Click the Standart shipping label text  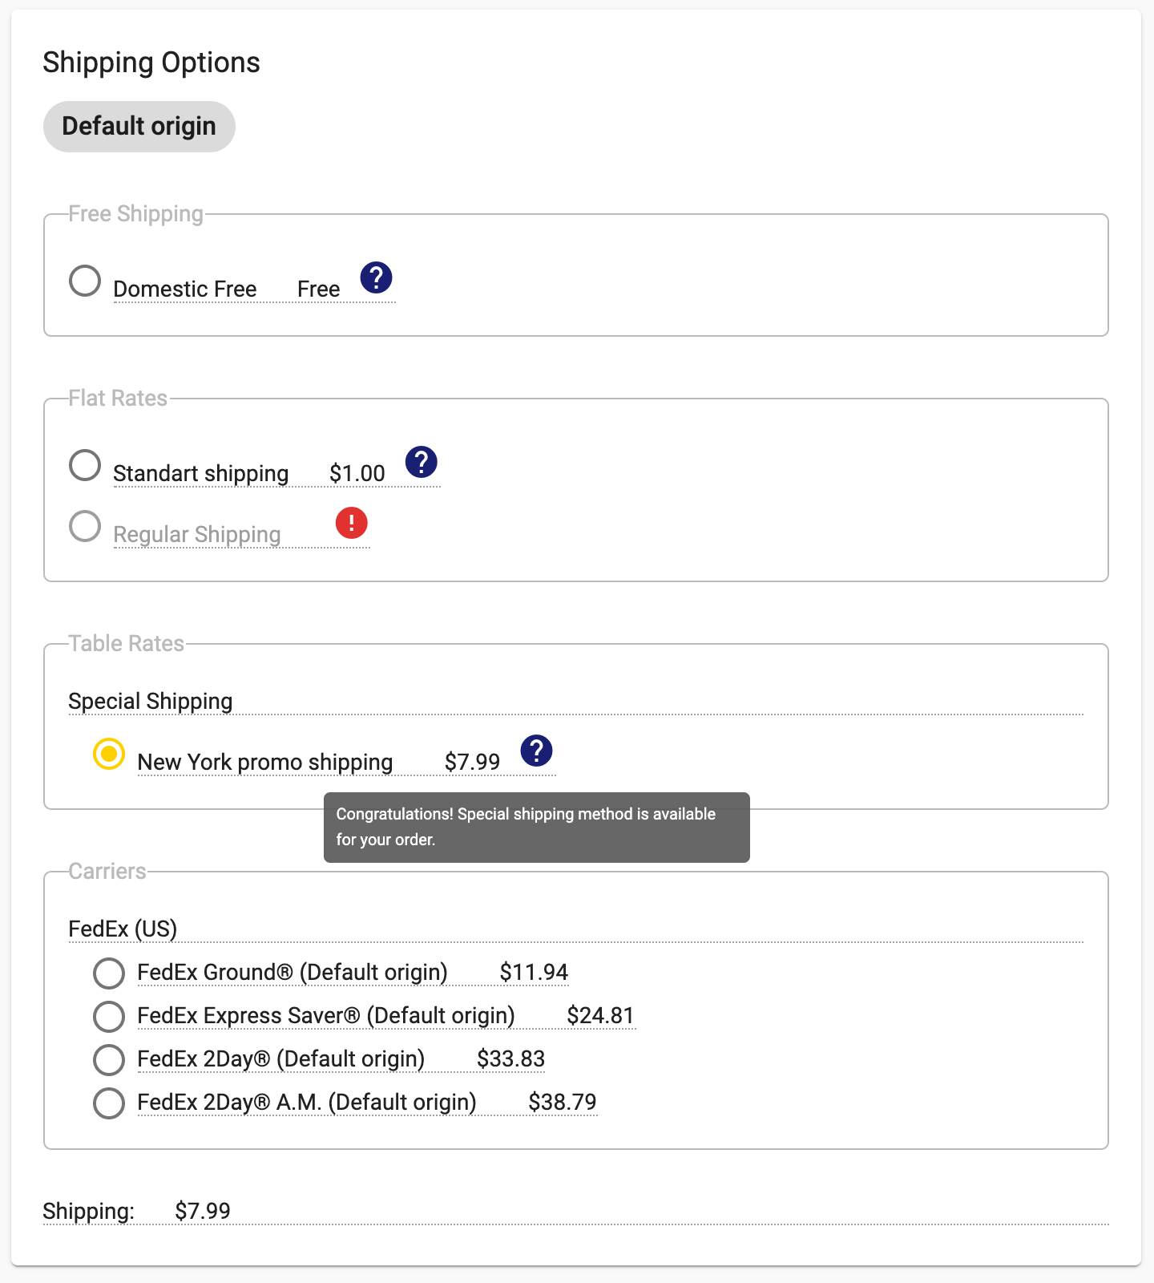tap(201, 474)
